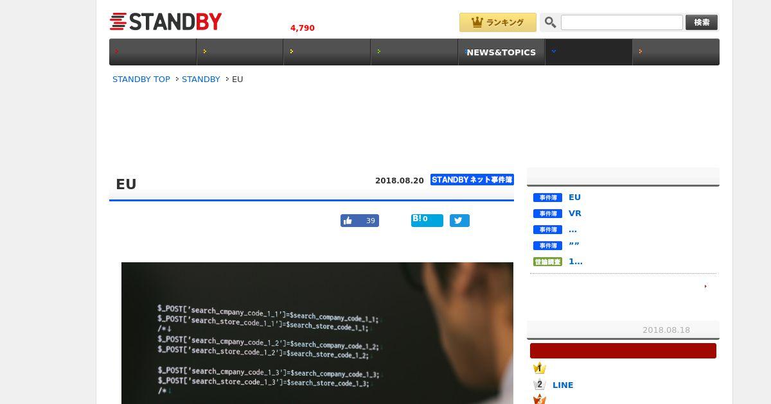Open the NEWS&TOPICS navigation tab
The image size is (771, 404).
point(501,52)
